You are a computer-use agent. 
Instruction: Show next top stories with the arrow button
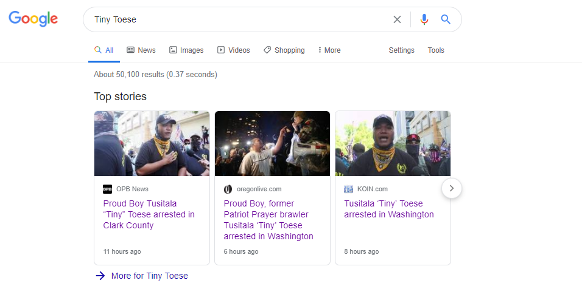451,188
